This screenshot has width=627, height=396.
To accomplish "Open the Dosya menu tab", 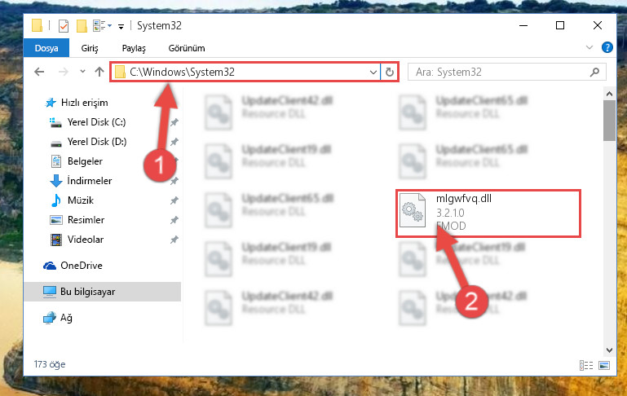I will [46, 48].
